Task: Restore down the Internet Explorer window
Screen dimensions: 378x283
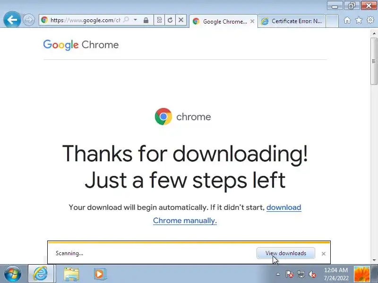Action: coord(352,6)
